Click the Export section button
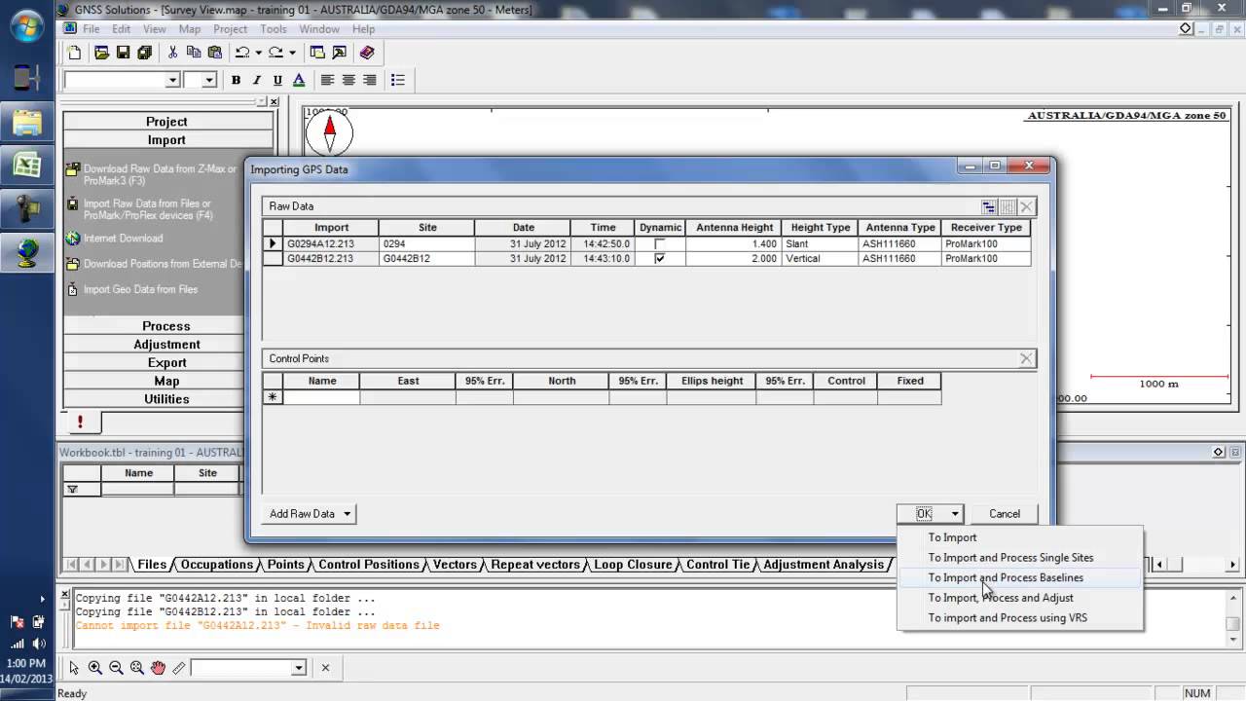Screen dimensions: 1246x701 [166, 363]
